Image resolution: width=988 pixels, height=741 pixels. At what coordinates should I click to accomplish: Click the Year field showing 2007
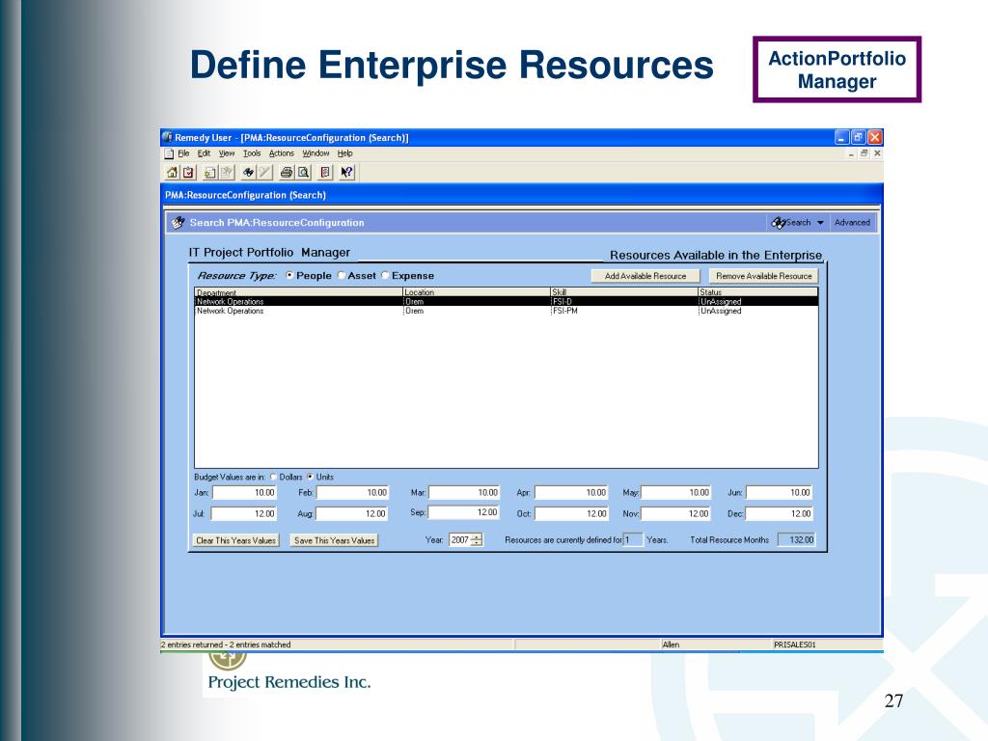click(460, 540)
